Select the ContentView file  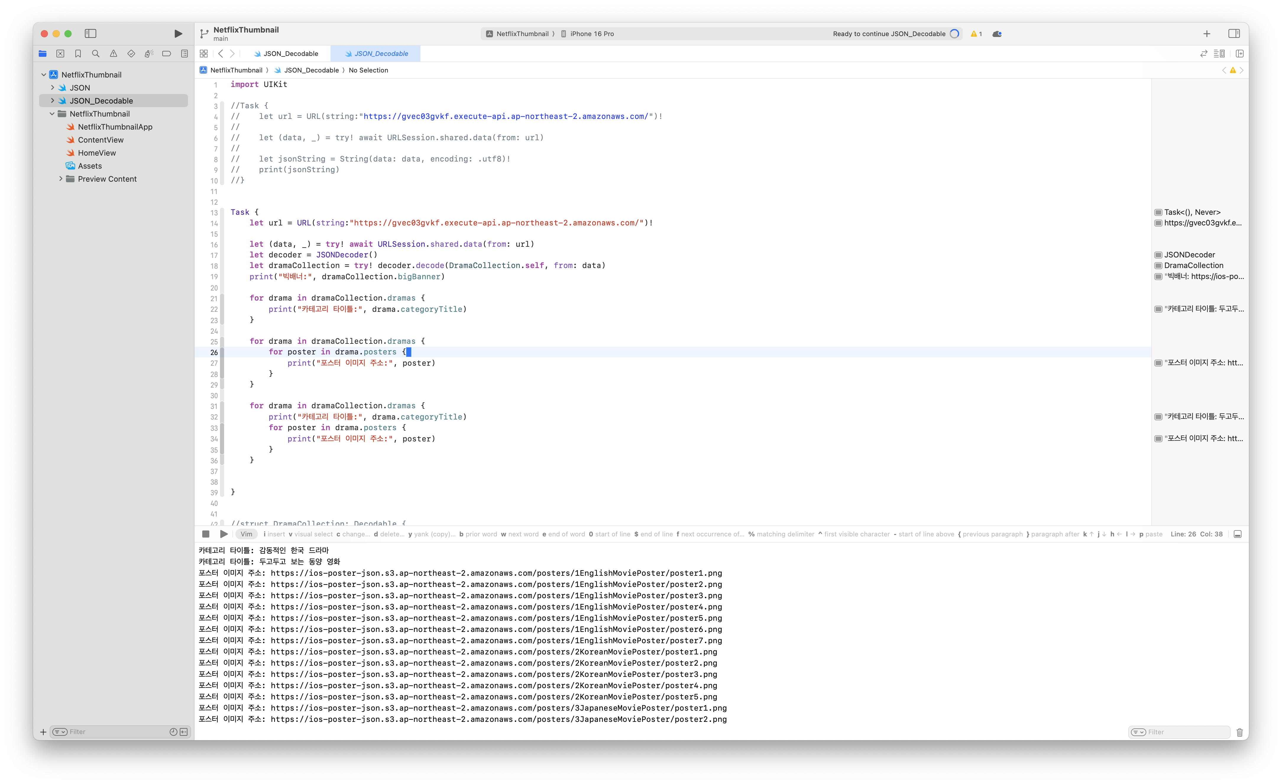[x=101, y=140]
